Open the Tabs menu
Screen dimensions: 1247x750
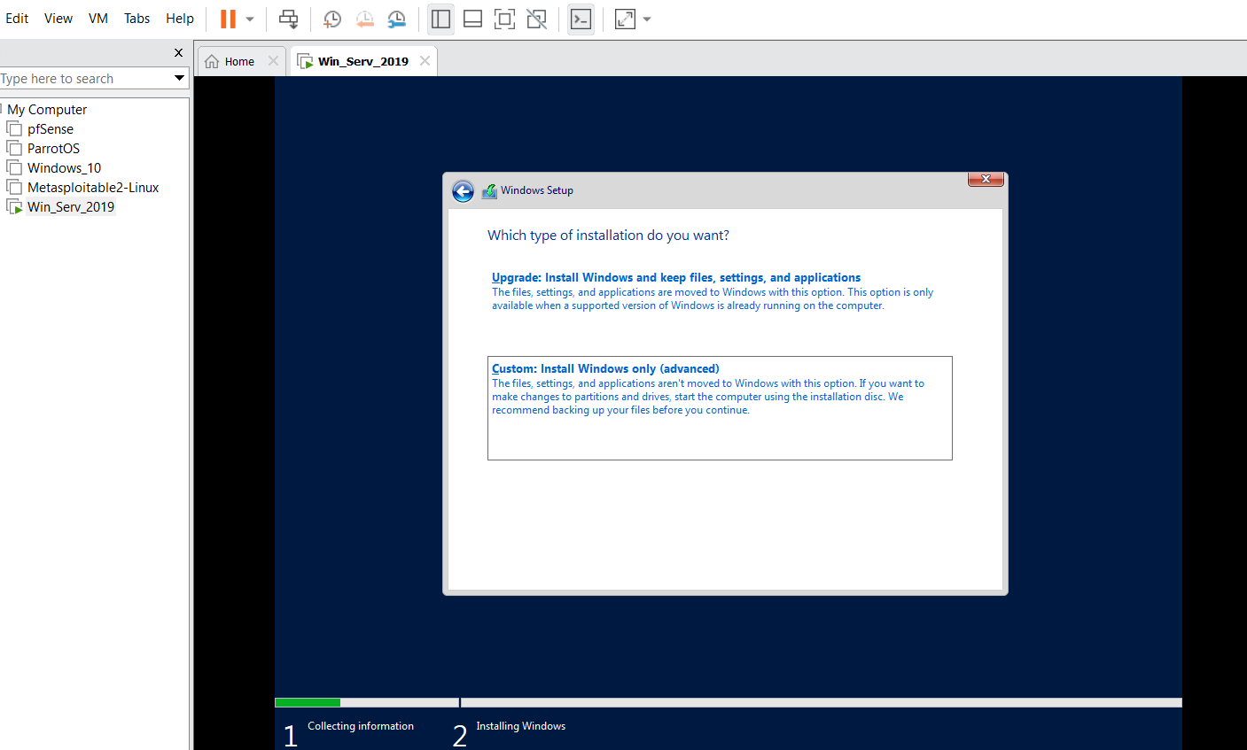[x=136, y=19]
